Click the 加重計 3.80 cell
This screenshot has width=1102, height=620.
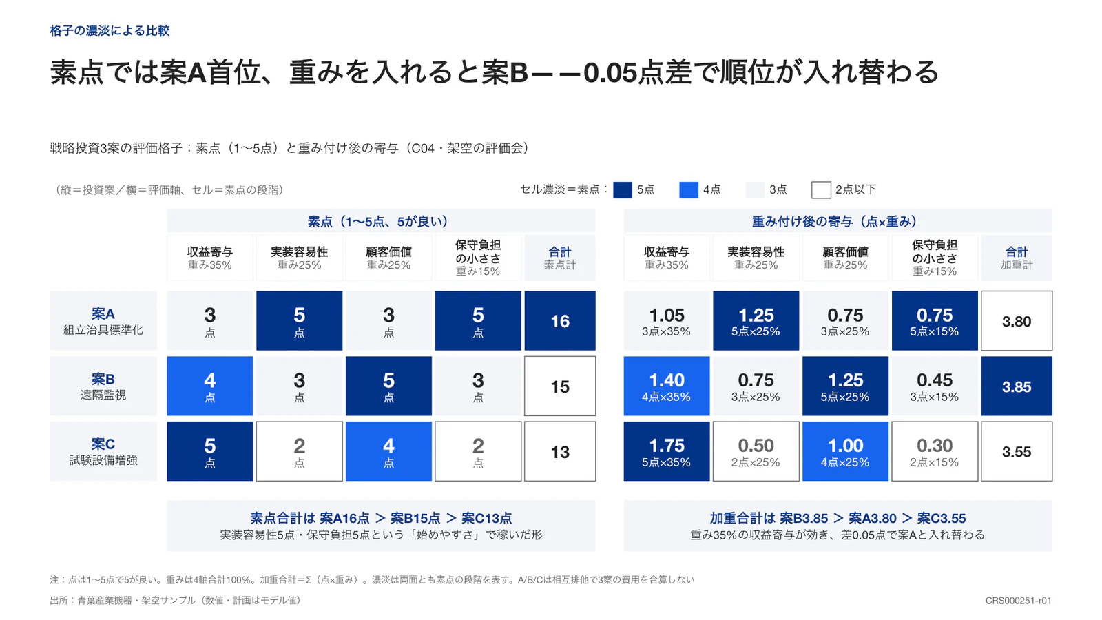click(x=1017, y=321)
